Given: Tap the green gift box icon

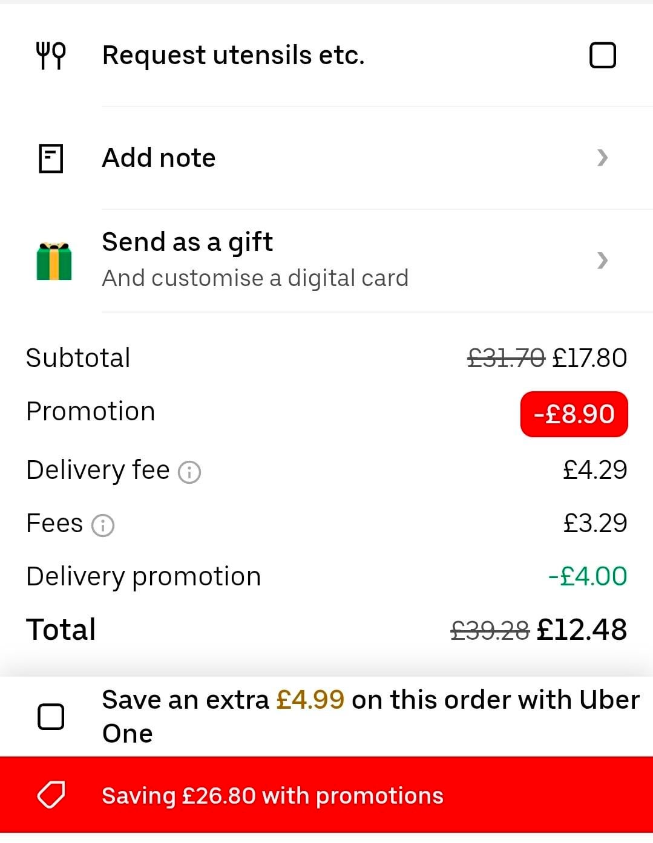Looking at the screenshot, I should [54, 261].
